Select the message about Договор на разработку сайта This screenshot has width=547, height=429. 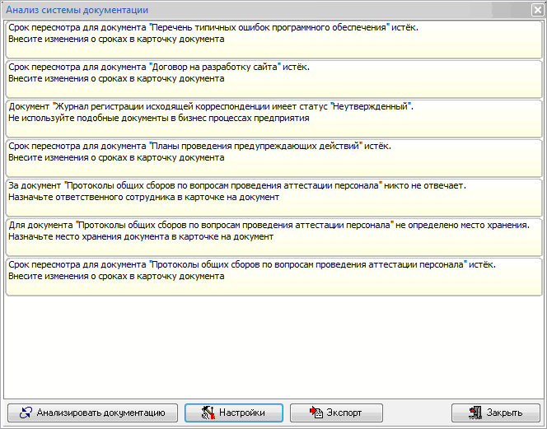click(x=273, y=79)
